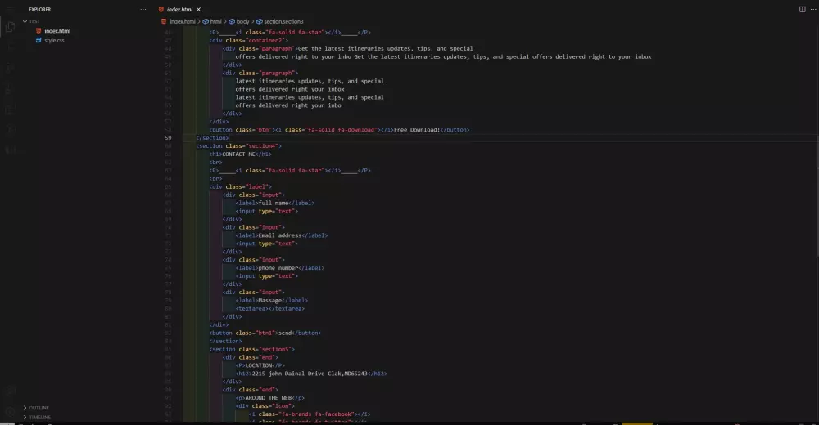Click the '<label>phone number</label>' line
The width and height of the screenshot is (819, 425).
click(x=280, y=268)
